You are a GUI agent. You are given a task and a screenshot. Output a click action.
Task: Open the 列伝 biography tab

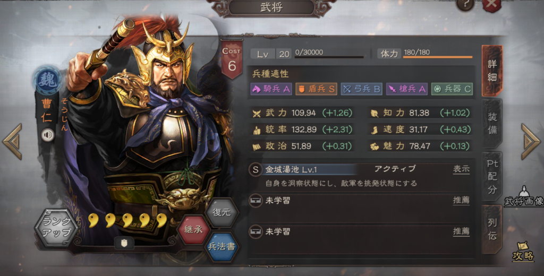(492, 229)
